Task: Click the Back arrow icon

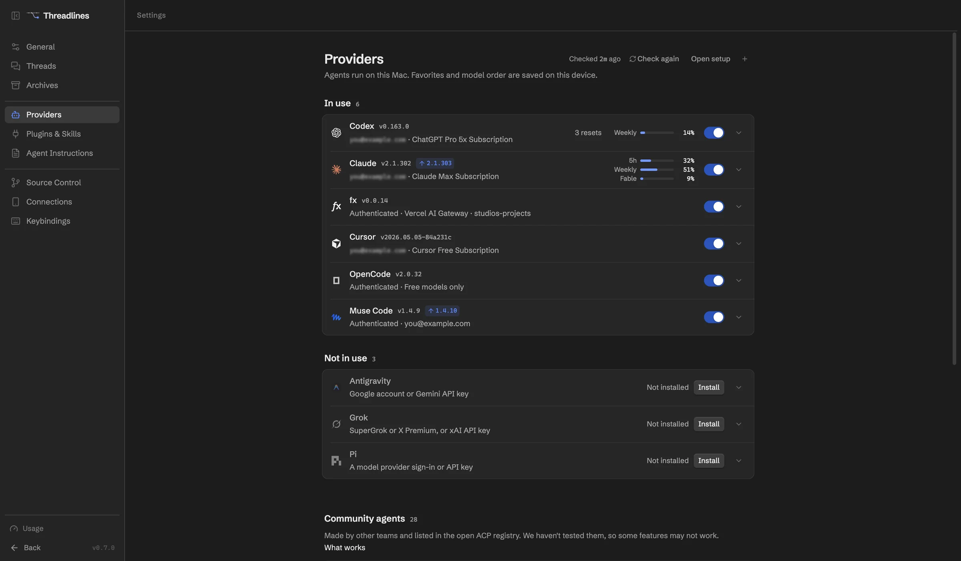Action: (x=14, y=548)
